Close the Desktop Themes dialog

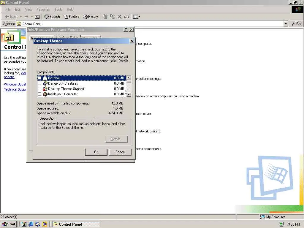click(132, 41)
